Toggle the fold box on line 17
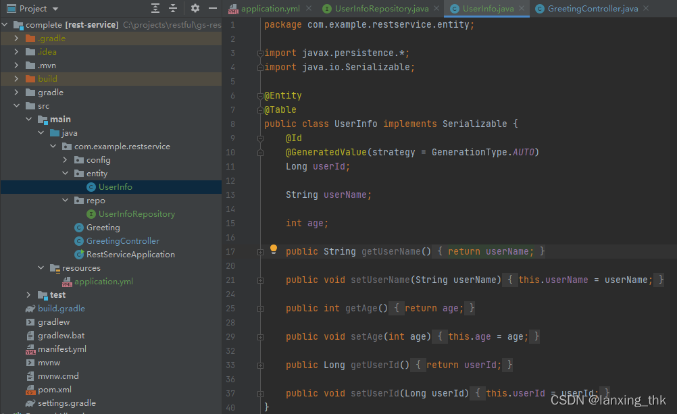677x414 pixels. (259, 251)
